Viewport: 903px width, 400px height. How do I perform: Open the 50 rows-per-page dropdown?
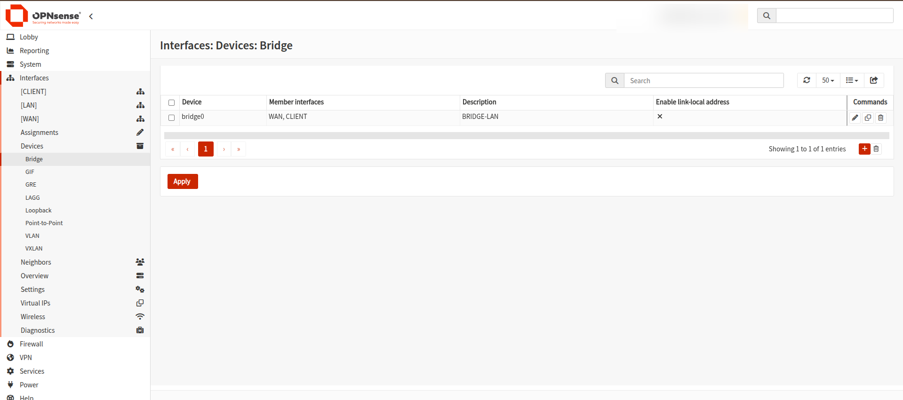(828, 80)
